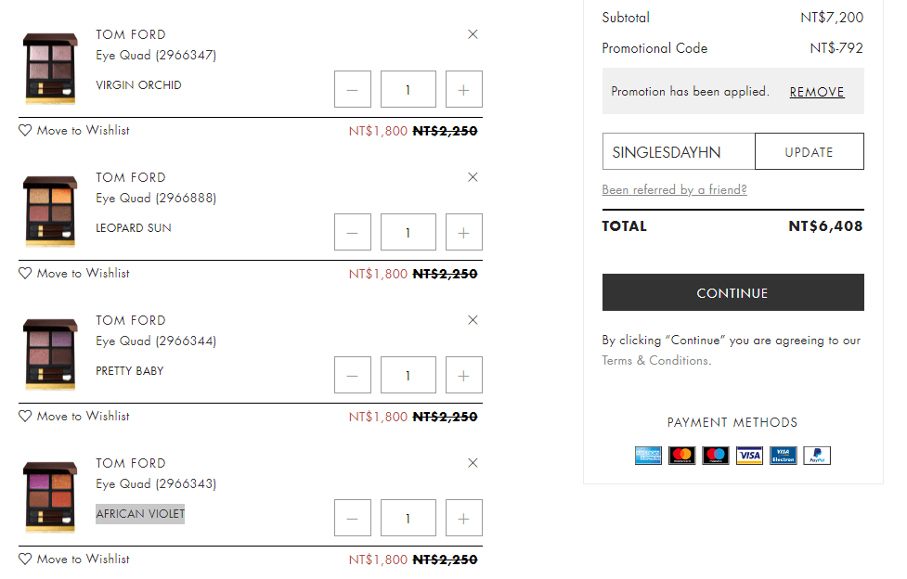Image resolution: width=907 pixels, height=579 pixels.
Task: Save African Violet to Wishlist
Action: click(x=74, y=560)
